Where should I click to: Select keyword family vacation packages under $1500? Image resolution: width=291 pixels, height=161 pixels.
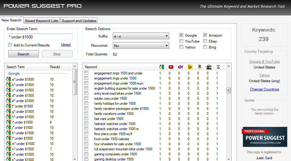121,109
